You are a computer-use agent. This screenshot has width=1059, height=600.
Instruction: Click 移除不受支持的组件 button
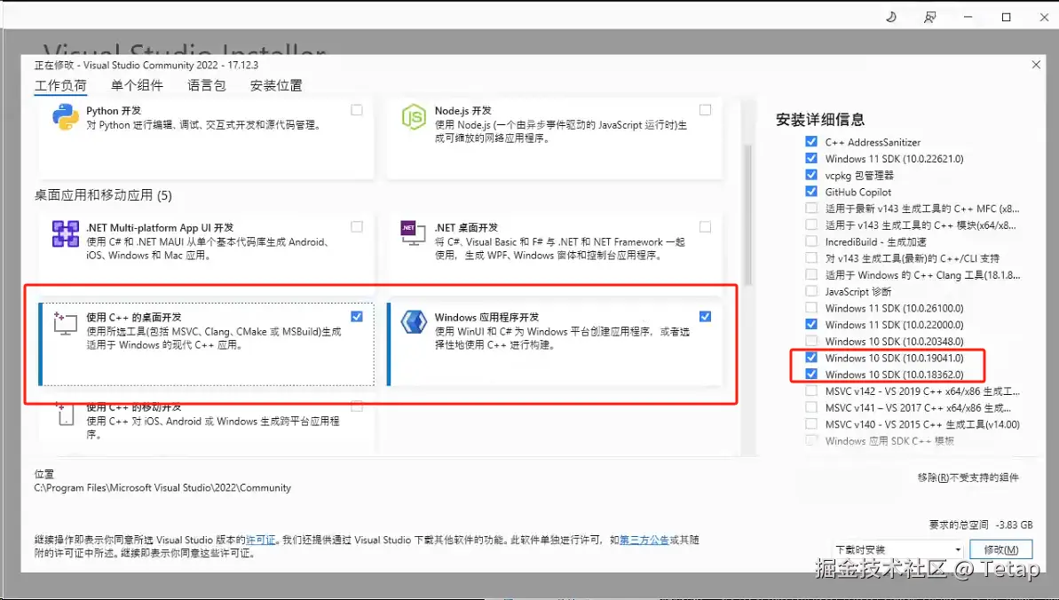click(x=968, y=478)
